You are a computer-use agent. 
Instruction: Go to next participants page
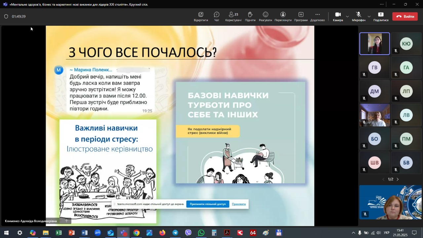(x=398, y=179)
